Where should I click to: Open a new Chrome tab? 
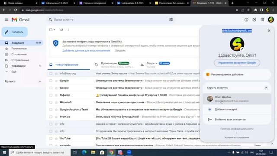[232, 3]
